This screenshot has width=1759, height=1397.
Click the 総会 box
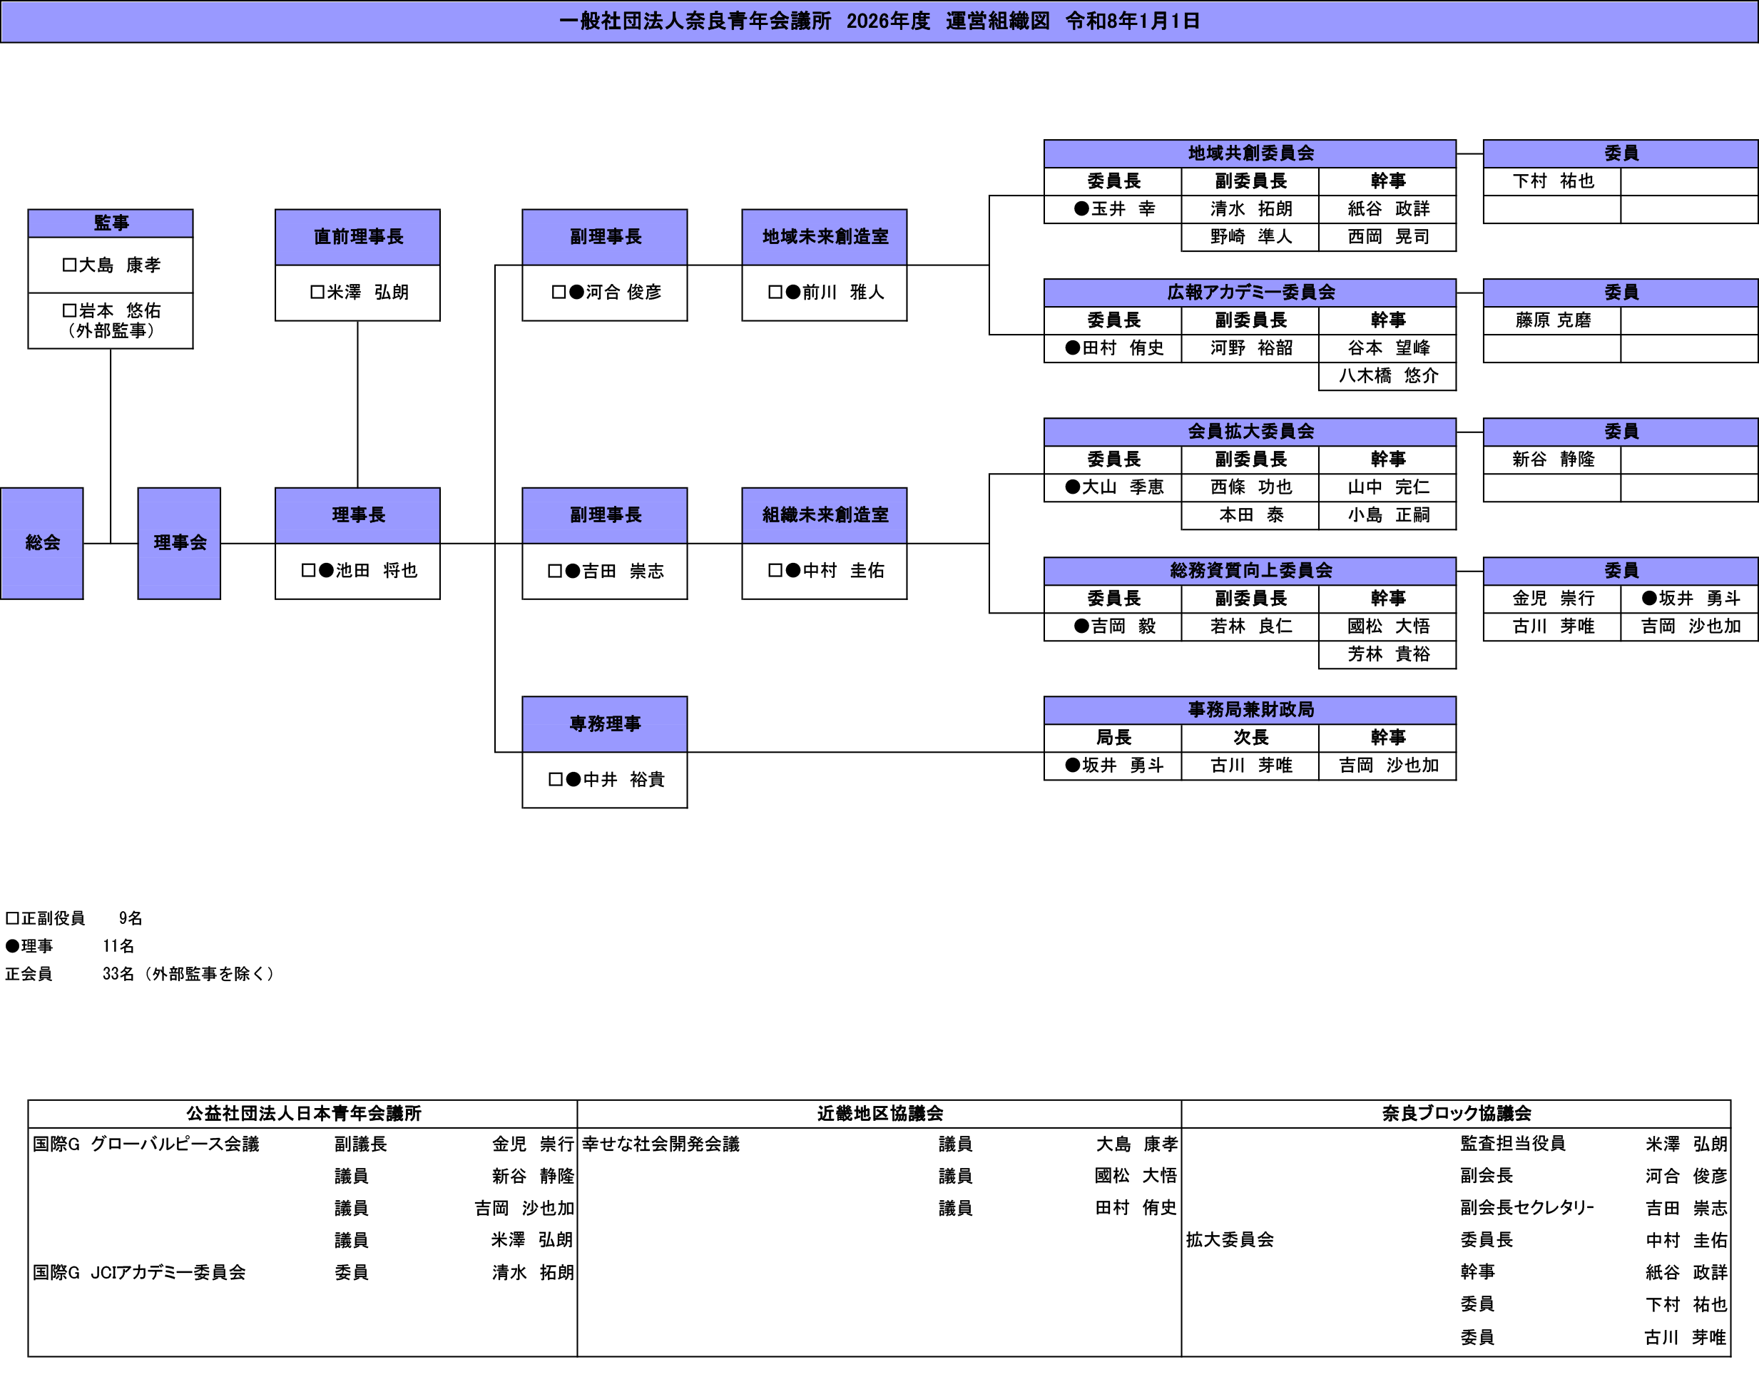[x=41, y=543]
